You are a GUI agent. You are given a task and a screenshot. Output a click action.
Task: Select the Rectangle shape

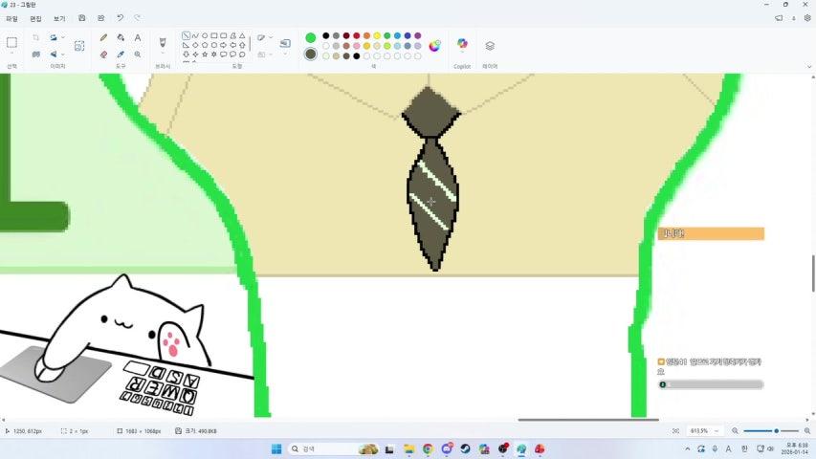coord(214,36)
